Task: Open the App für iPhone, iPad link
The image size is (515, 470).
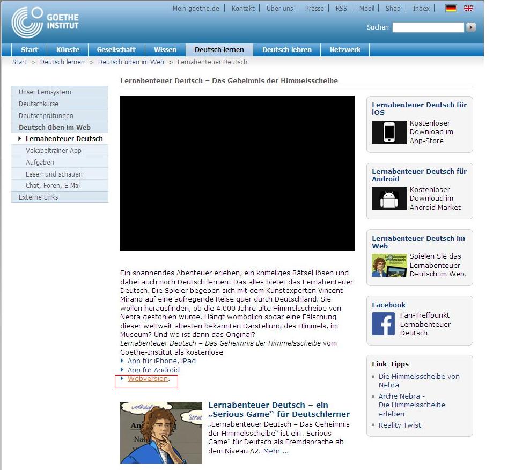Action: coord(161,361)
